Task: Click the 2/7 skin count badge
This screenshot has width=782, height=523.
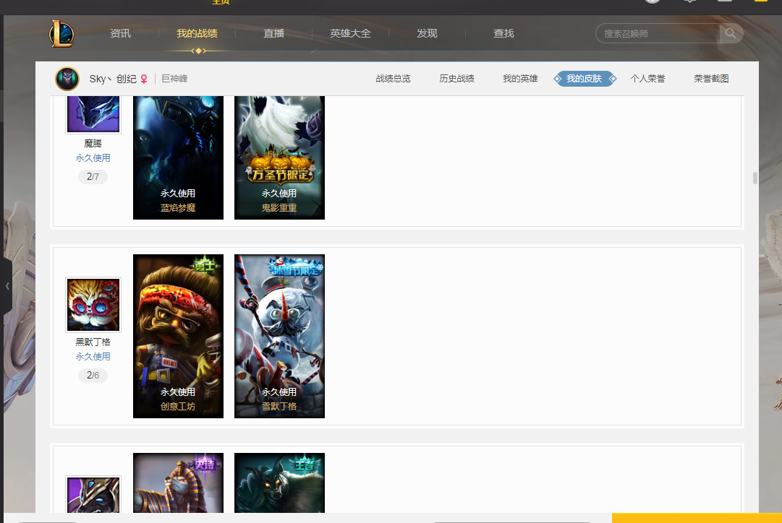Action: pyautogui.click(x=93, y=177)
